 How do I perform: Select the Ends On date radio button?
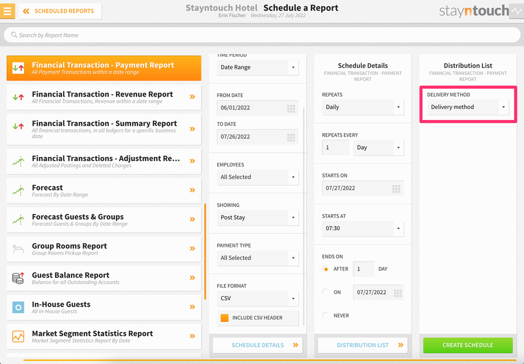point(326,292)
